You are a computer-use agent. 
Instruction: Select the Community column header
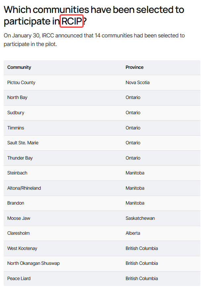click(19, 67)
